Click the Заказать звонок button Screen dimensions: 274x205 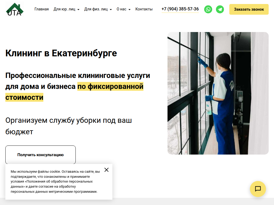(x=249, y=9)
